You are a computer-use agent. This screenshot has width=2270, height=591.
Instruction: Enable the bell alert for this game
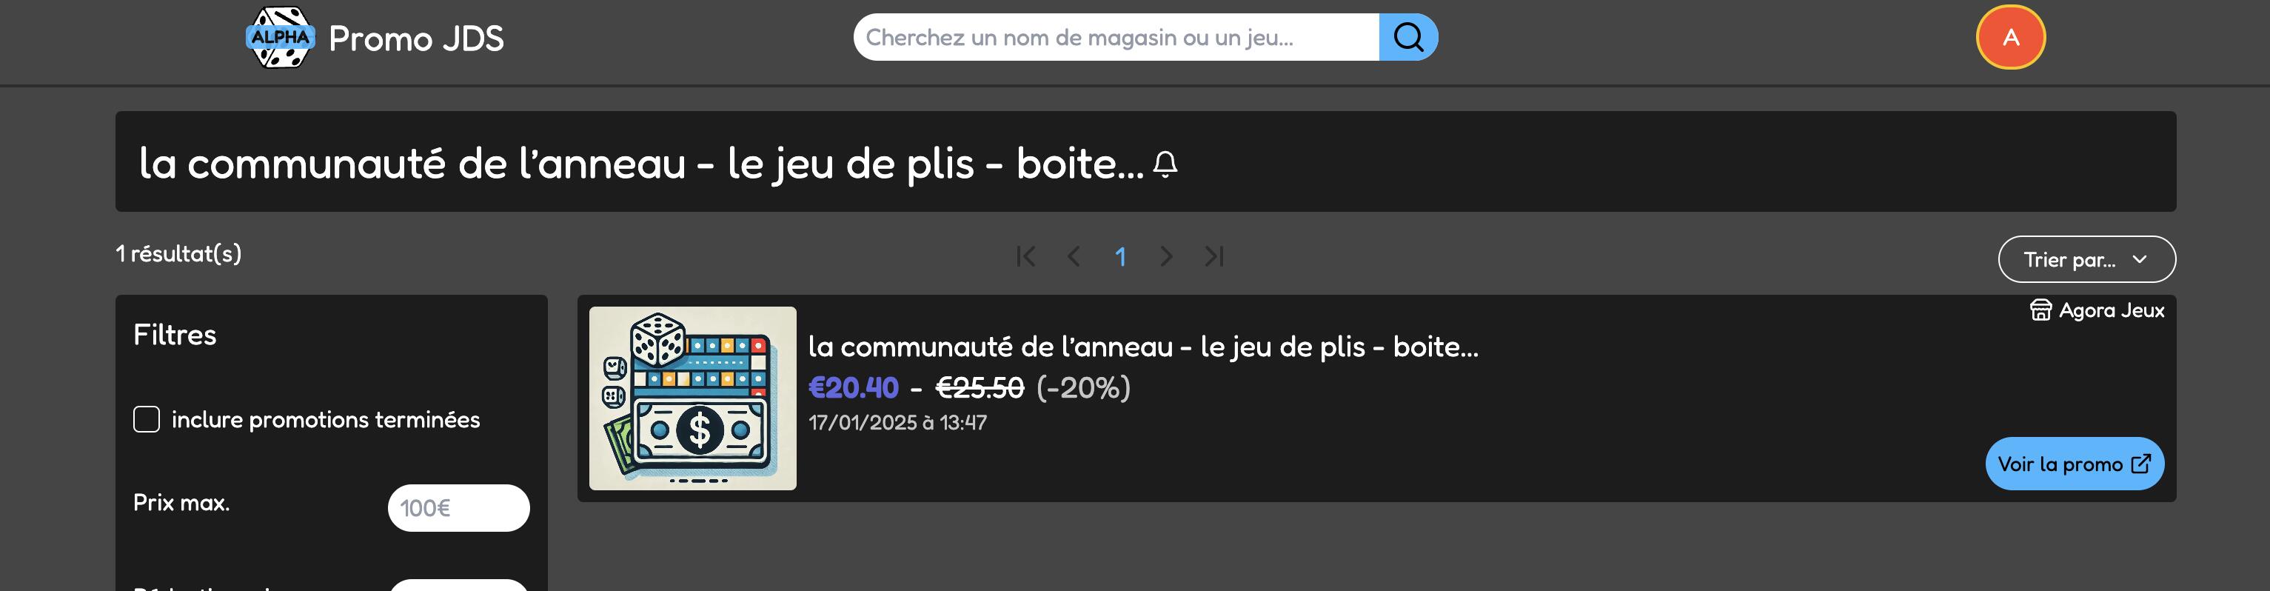pyautogui.click(x=1165, y=164)
